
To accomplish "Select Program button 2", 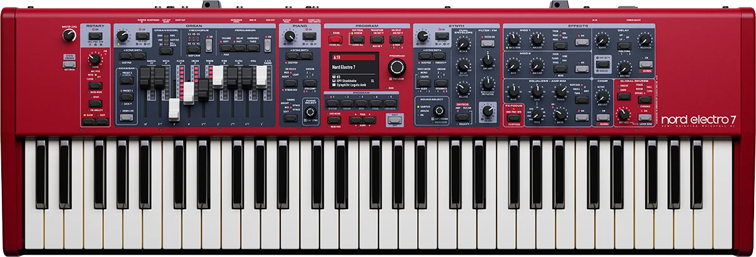I will click(x=347, y=103).
